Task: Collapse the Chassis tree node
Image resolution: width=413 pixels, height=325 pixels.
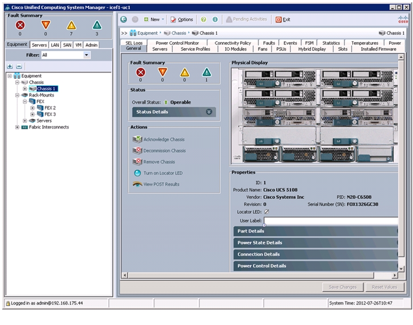Action: pos(17,82)
